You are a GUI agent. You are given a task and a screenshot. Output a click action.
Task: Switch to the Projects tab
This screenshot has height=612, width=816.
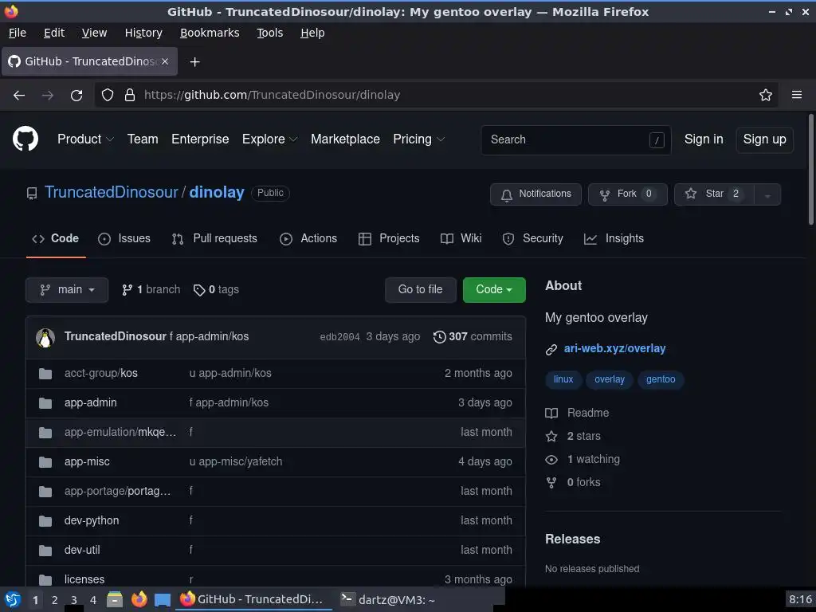point(389,238)
